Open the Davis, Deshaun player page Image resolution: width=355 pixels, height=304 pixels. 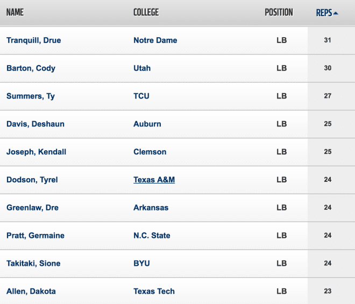35,124
